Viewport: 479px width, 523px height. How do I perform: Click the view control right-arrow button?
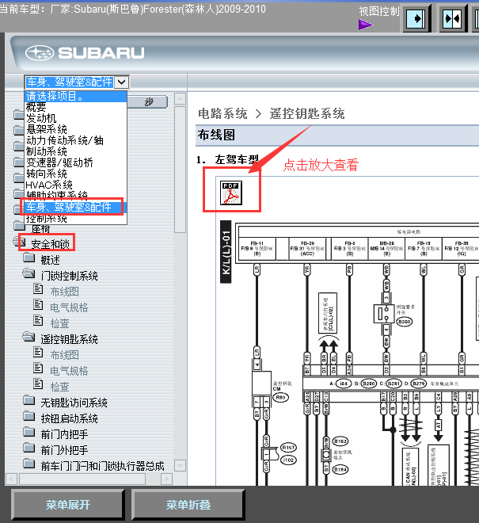[x=416, y=18]
